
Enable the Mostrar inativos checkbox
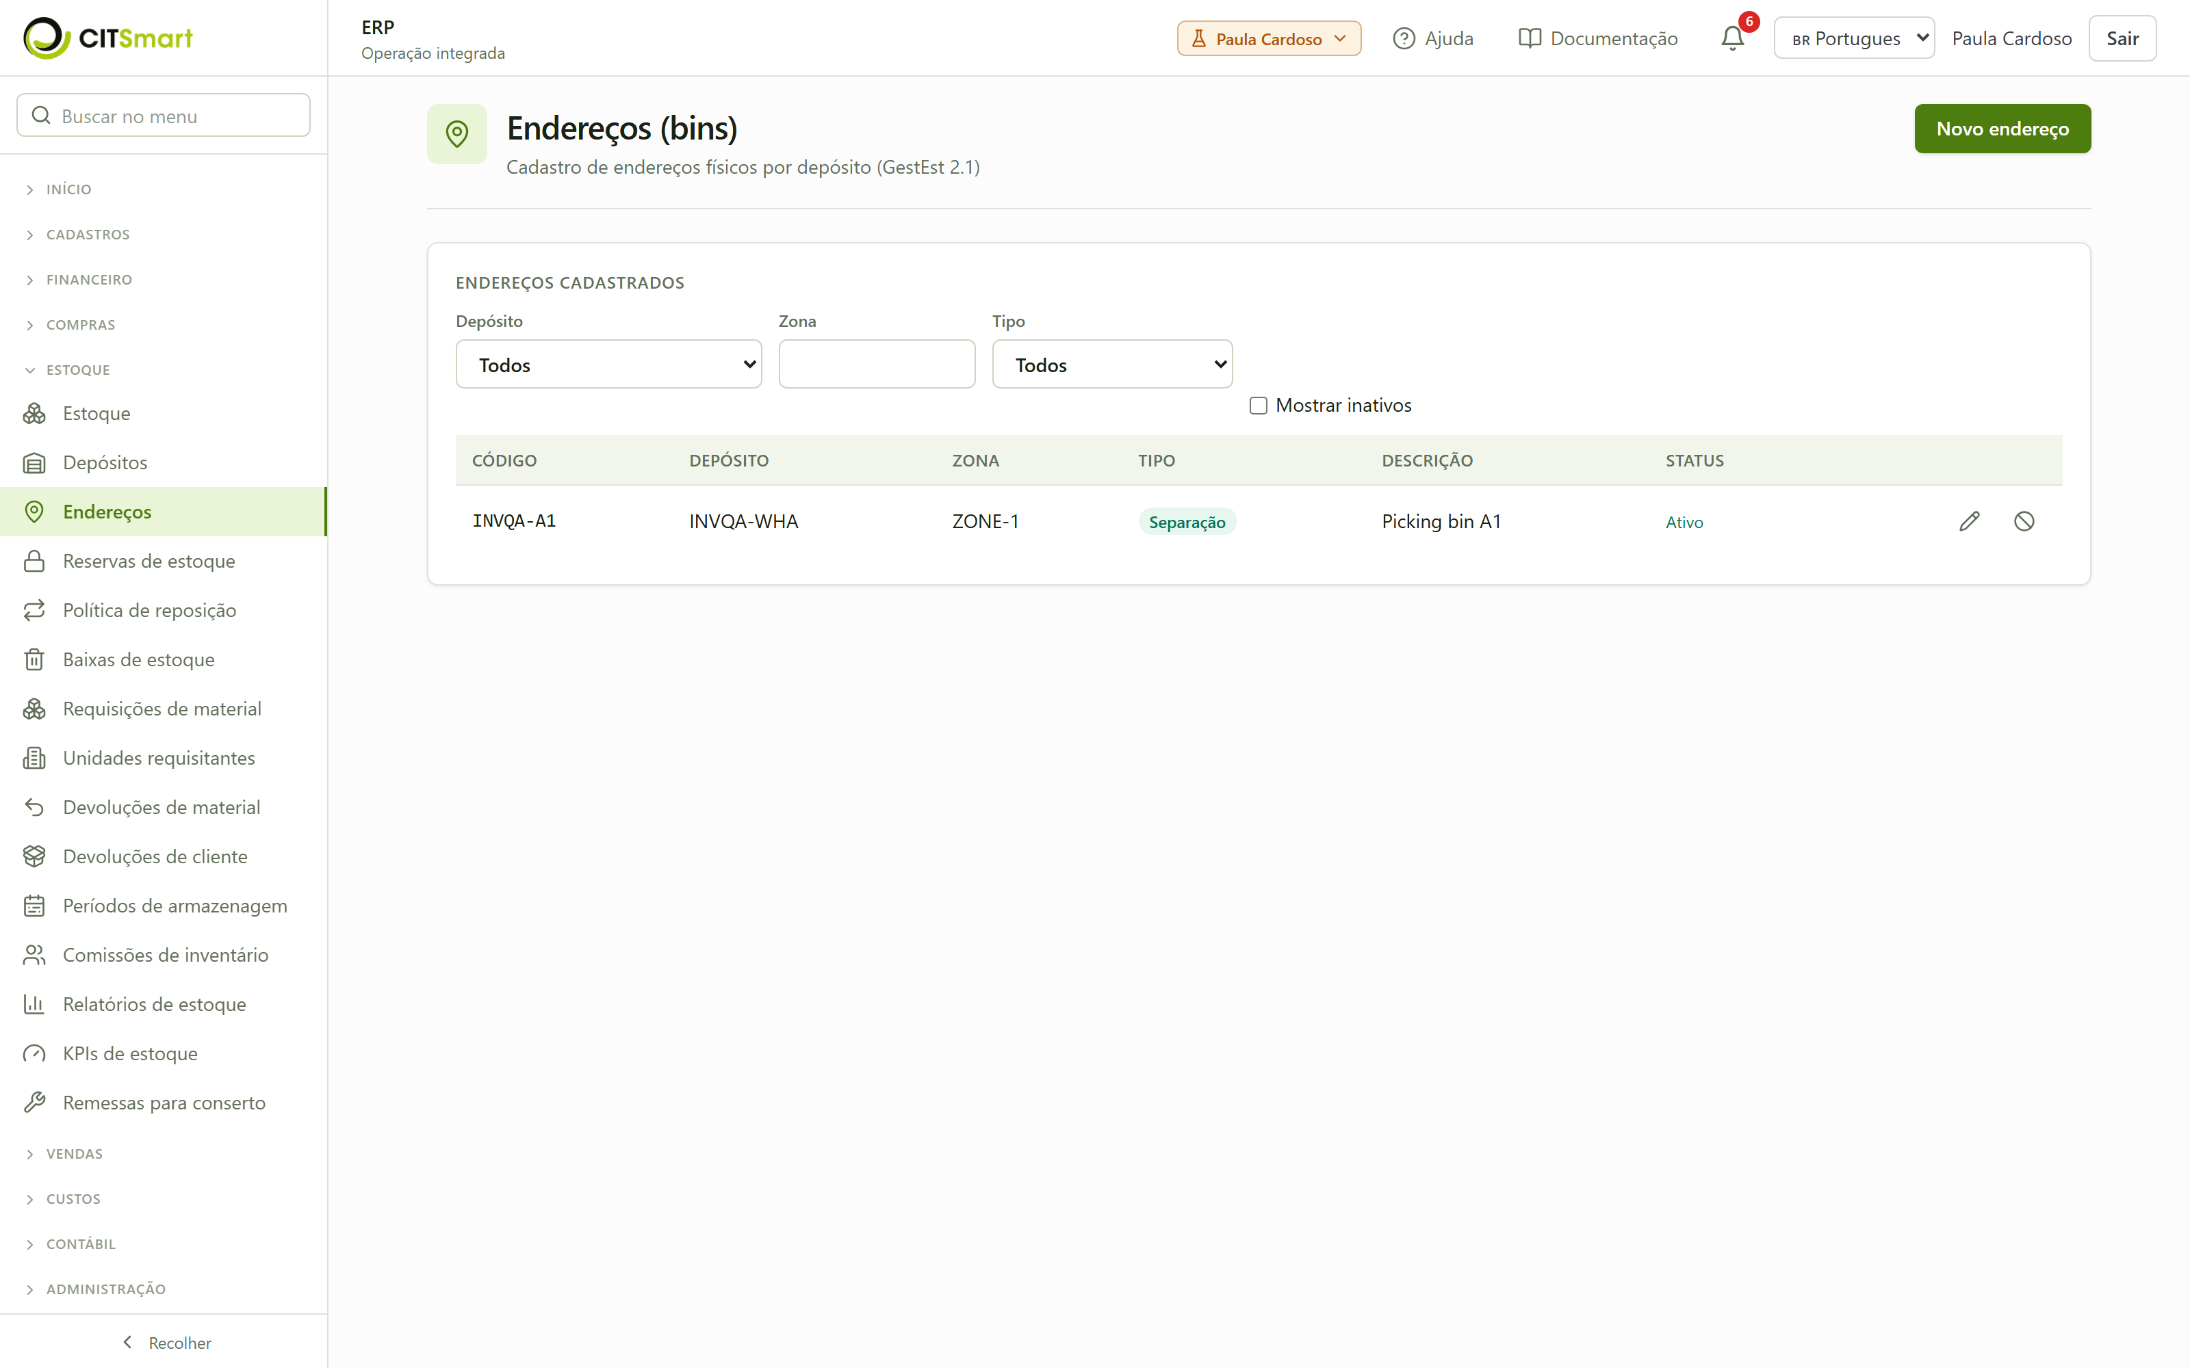click(x=1258, y=406)
